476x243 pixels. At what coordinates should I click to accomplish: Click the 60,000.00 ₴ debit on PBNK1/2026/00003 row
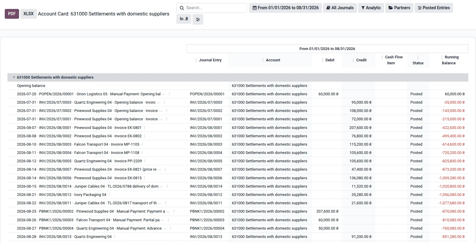point(328,220)
